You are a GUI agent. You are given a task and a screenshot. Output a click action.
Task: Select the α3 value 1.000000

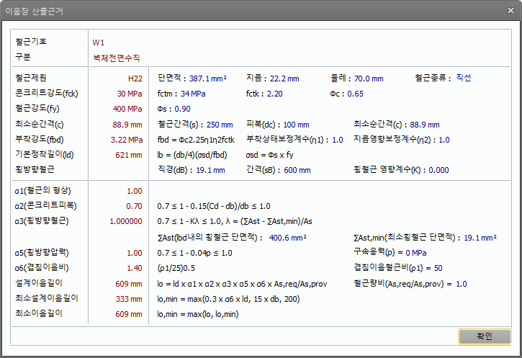[126, 221]
